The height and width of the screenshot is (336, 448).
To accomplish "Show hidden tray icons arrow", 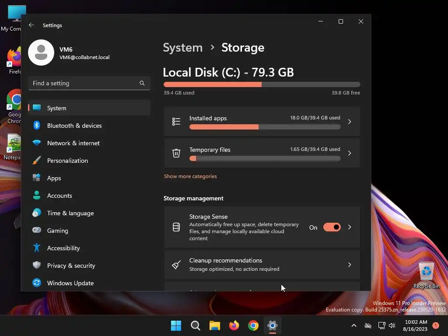I will pos(353,325).
